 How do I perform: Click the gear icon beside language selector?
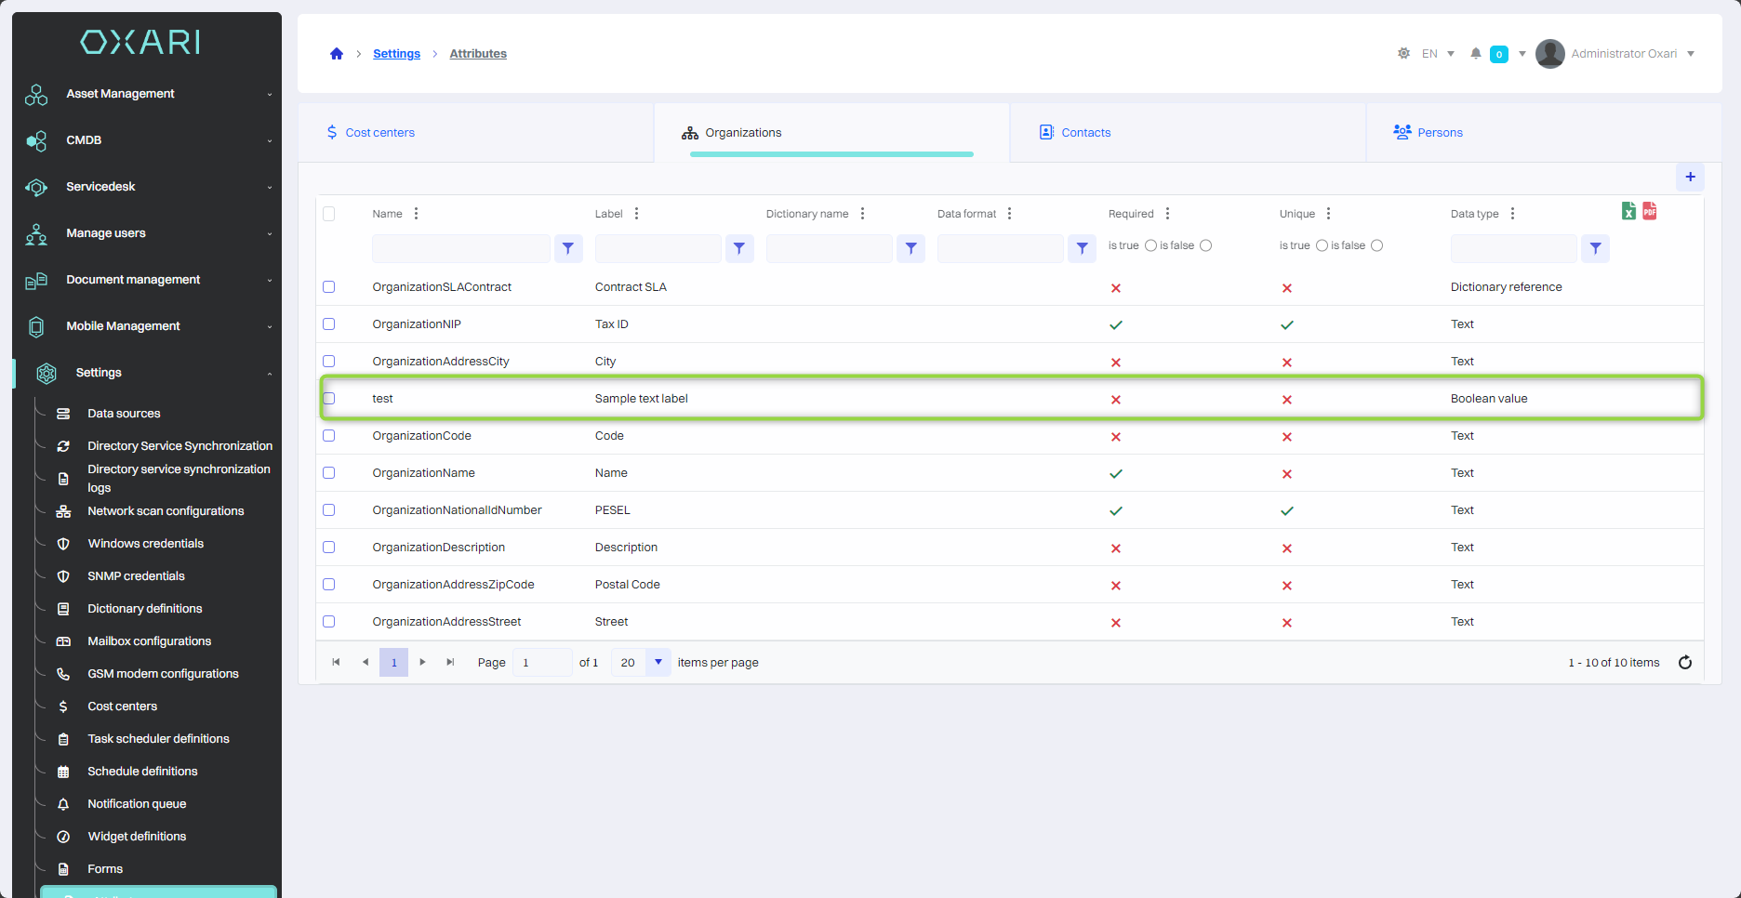1403,54
